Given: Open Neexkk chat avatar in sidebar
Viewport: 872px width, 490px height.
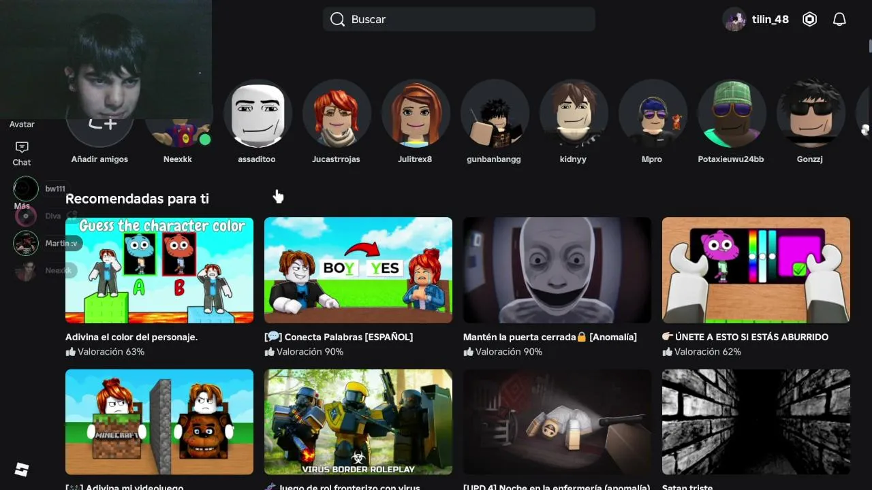Looking at the screenshot, I should tap(26, 270).
